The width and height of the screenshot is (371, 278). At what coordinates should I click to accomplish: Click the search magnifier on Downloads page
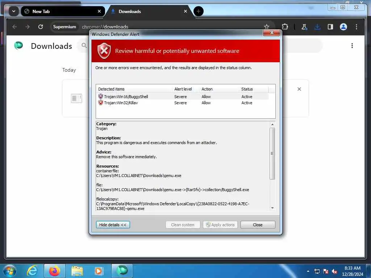(84, 45)
